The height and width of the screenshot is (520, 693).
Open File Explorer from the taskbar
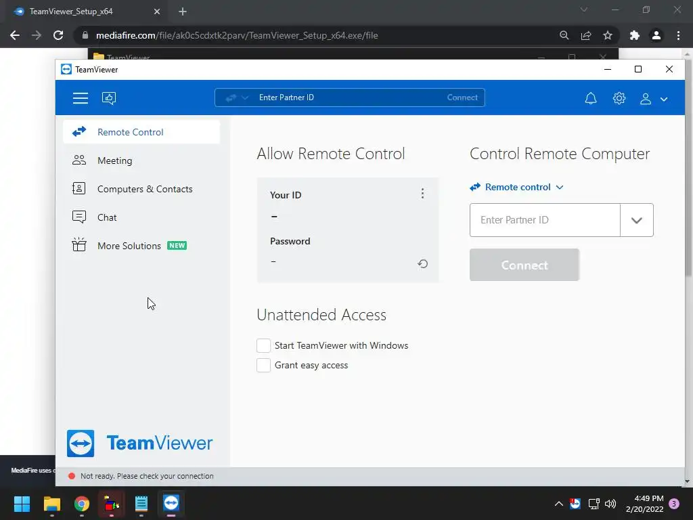(x=51, y=504)
